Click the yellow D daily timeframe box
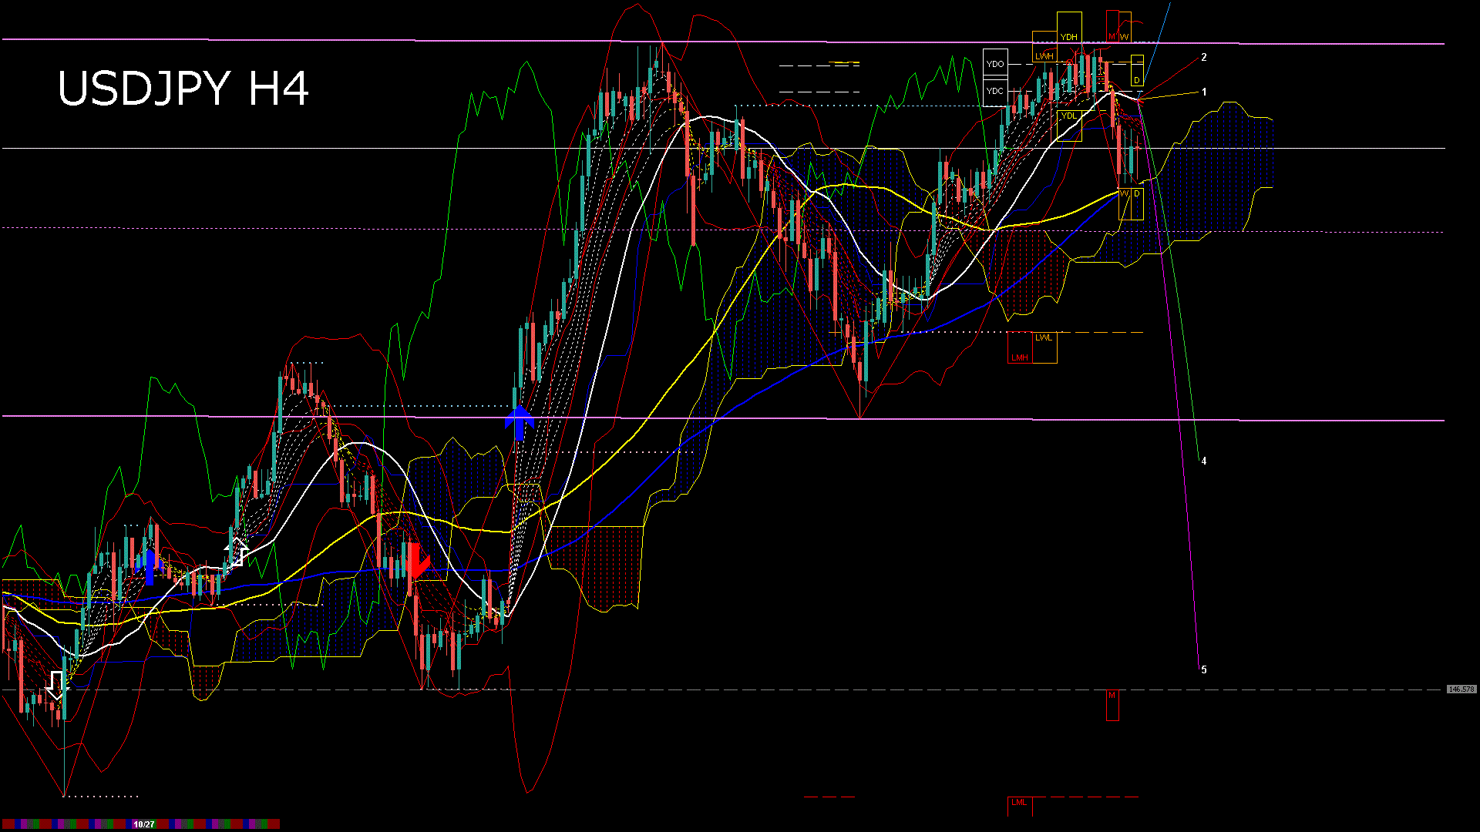Image resolution: width=1480 pixels, height=832 pixels. (x=1138, y=79)
